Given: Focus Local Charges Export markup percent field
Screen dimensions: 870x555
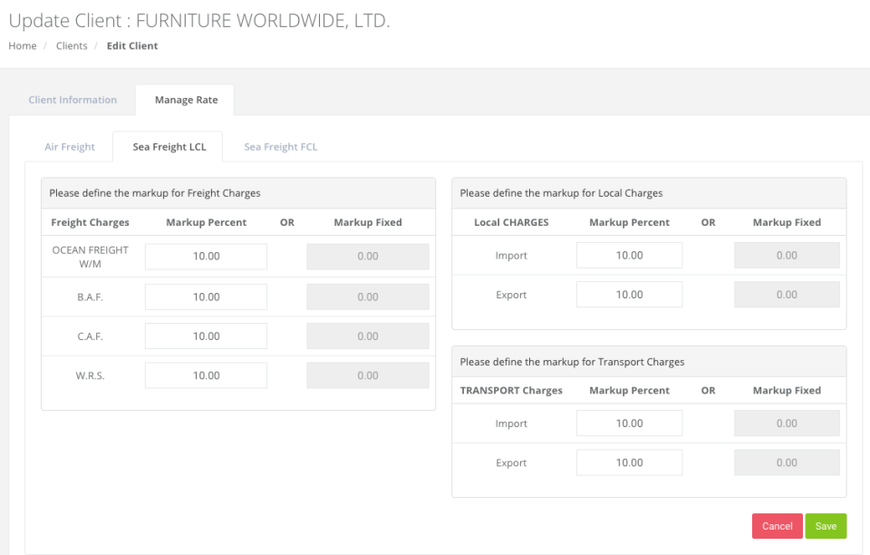Looking at the screenshot, I should pyautogui.click(x=629, y=295).
